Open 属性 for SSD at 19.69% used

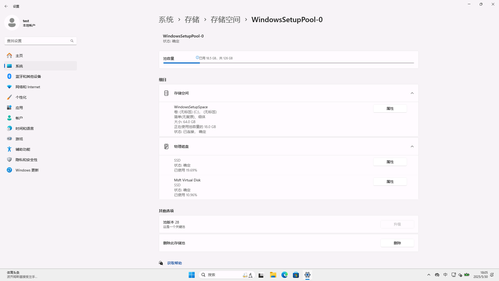click(390, 162)
